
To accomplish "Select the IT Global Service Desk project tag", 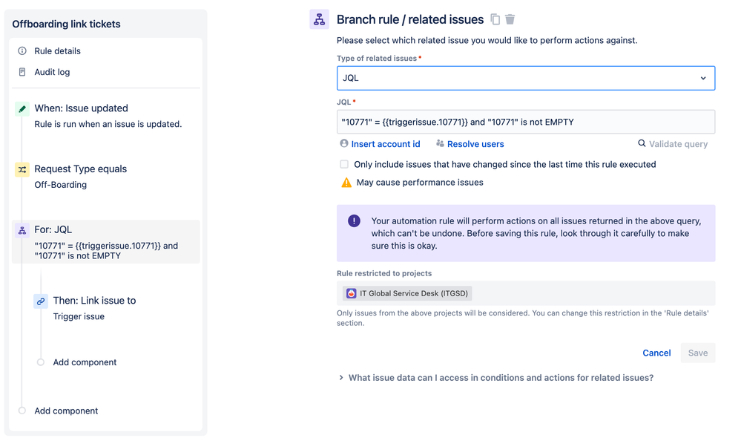I will [x=407, y=293].
